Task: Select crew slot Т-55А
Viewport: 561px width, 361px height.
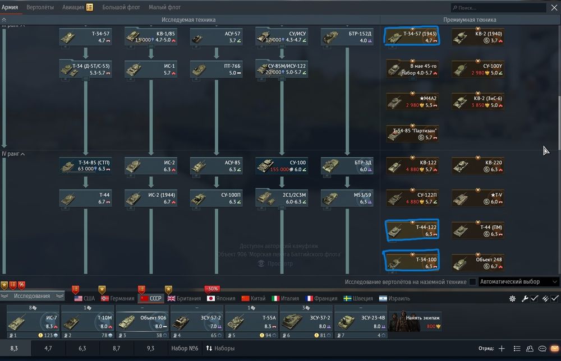Action: pyautogui.click(x=251, y=322)
